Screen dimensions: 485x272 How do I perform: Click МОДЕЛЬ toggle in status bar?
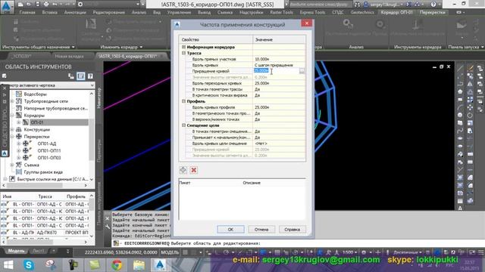point(170,252)
